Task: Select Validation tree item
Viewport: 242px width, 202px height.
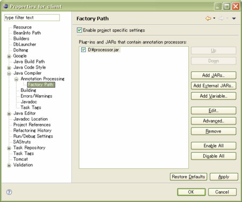Action: [x=23, y=165]
